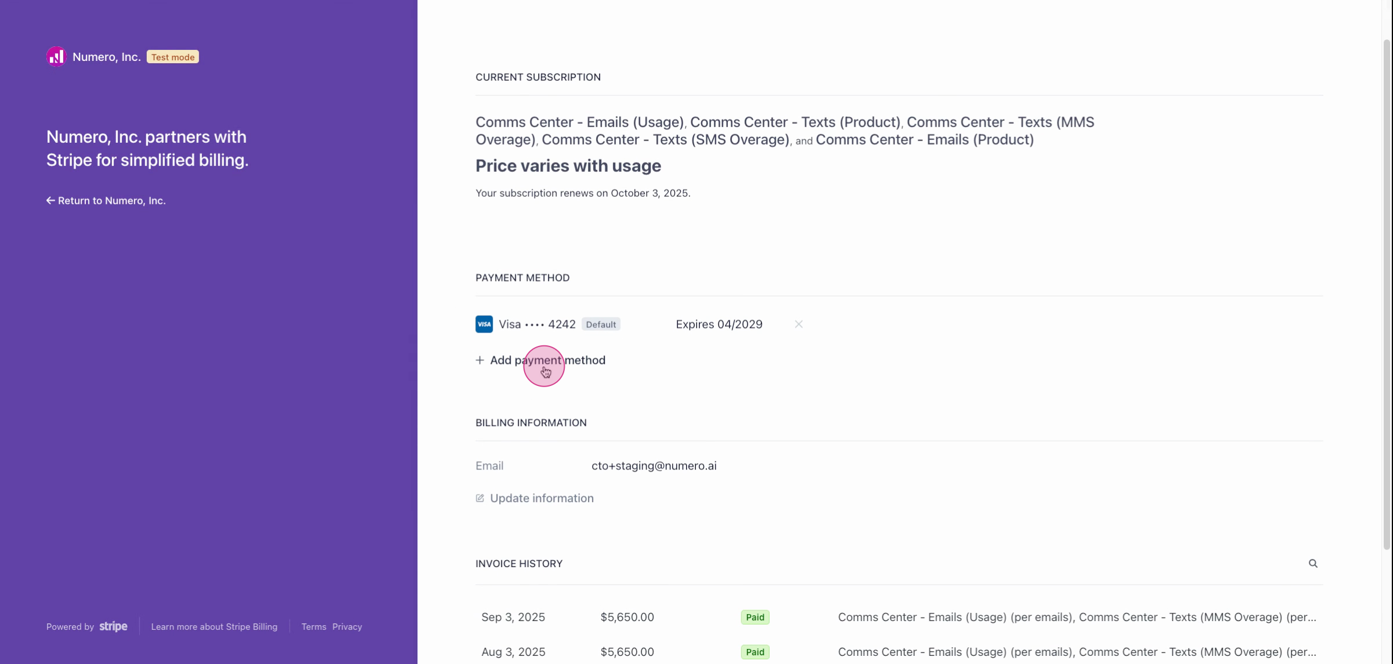
Task: Remove the Visa 4242 card with X
Action: [799, 324]
